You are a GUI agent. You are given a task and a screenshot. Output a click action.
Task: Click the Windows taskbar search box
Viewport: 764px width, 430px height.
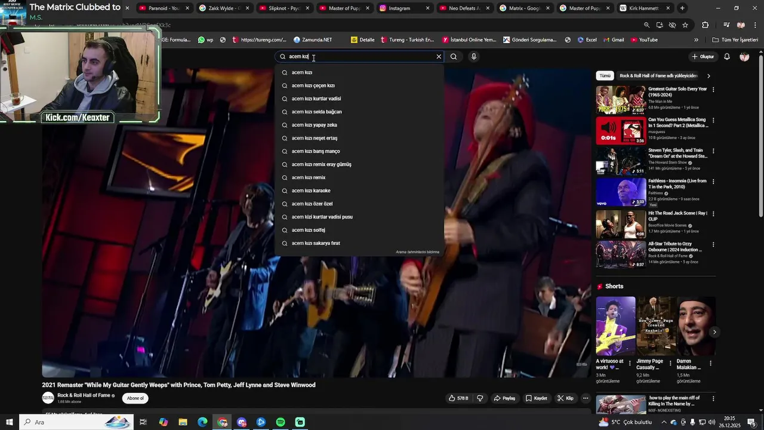tap(76, 422)
